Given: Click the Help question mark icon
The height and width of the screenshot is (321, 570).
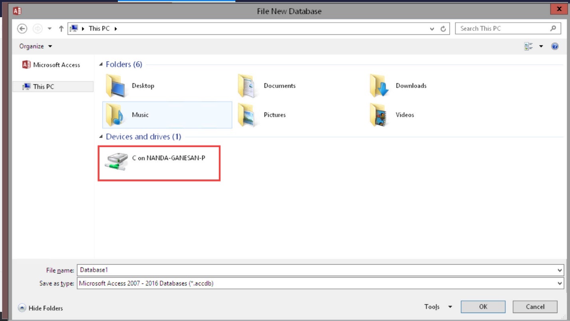Looking at the screenshot, I should pyautogui.click(x=554, y=46).
